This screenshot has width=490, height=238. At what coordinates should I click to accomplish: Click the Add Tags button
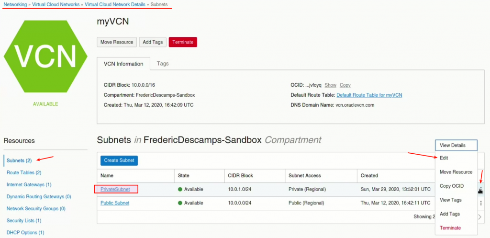coord(153,42)
